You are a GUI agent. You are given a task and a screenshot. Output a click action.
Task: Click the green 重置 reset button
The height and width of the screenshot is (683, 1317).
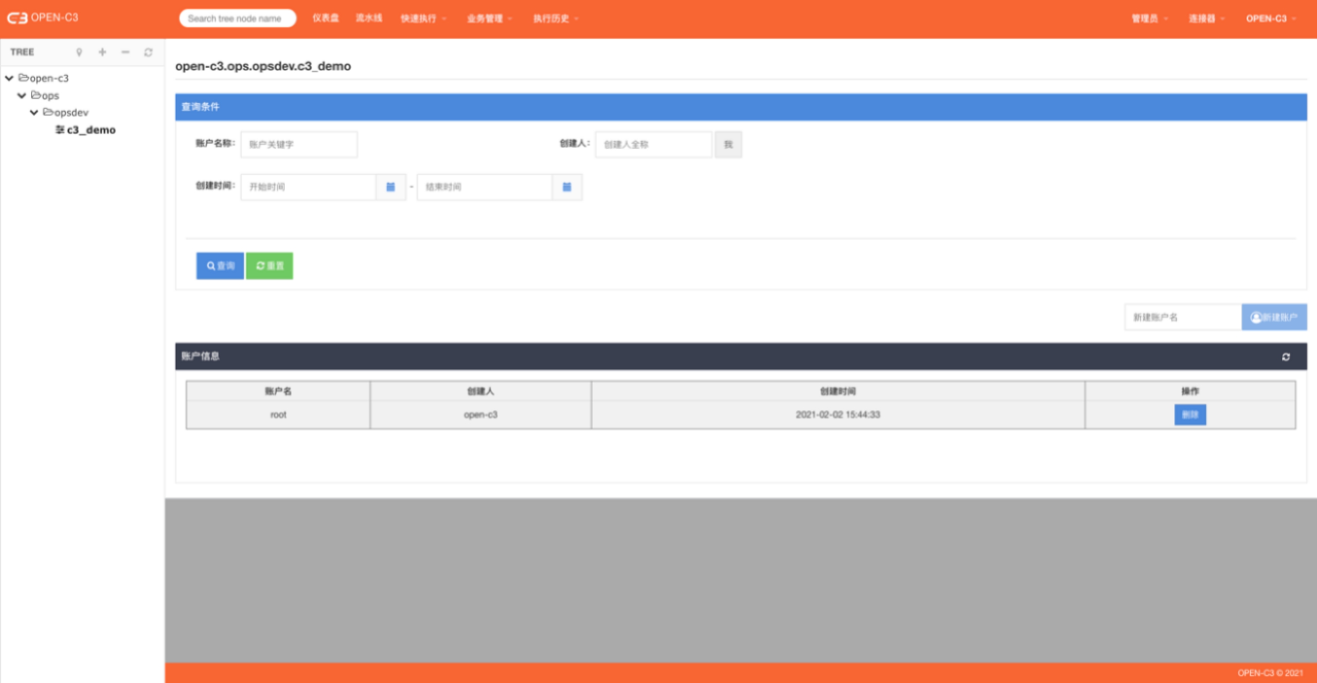point(270,265)
